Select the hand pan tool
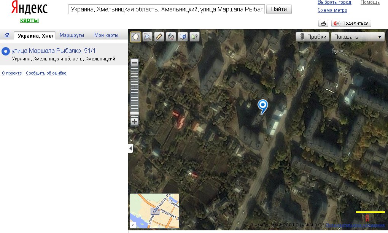The height and width of the screenshot is (233, 388). (x=135, y=37)
